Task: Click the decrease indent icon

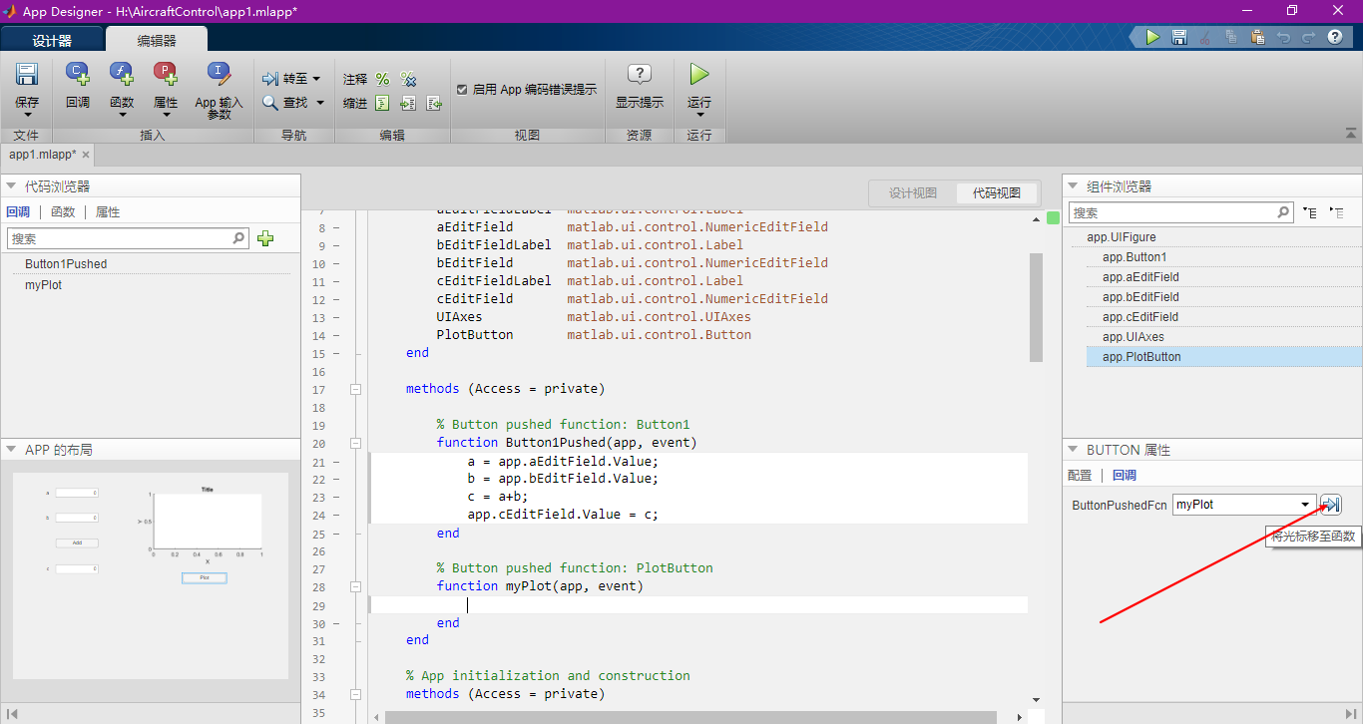Action: tap(434, 103)
